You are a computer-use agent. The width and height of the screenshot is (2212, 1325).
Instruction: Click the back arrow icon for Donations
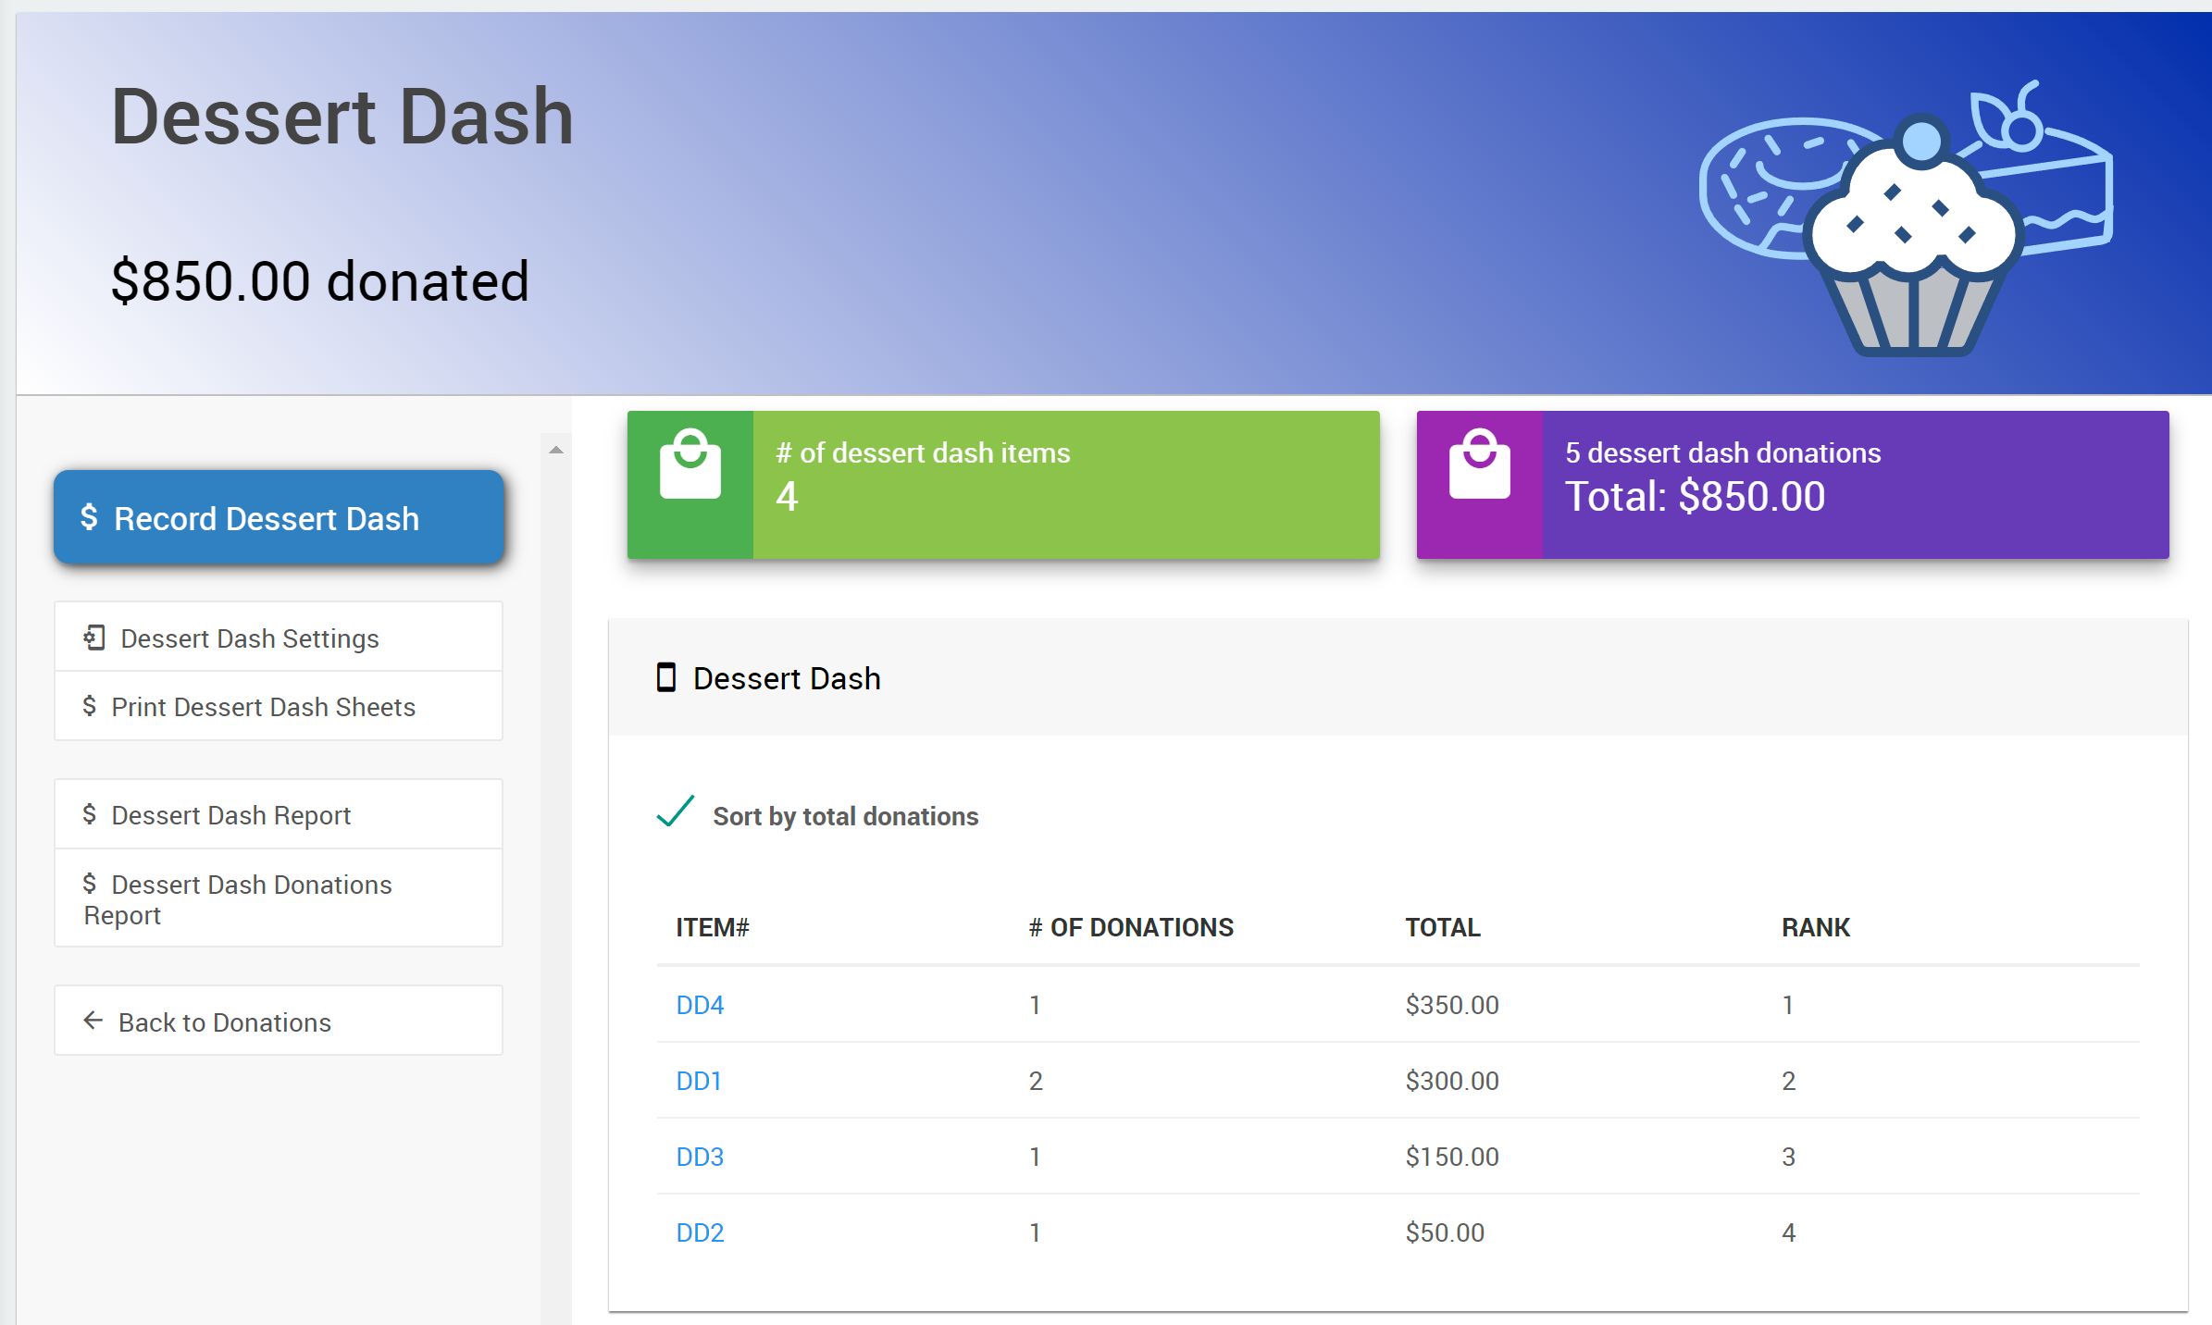point(93,1021)
